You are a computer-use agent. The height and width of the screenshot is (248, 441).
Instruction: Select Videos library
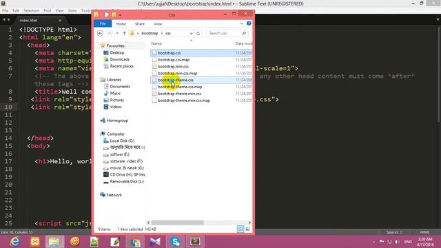[x=116, y=107]
